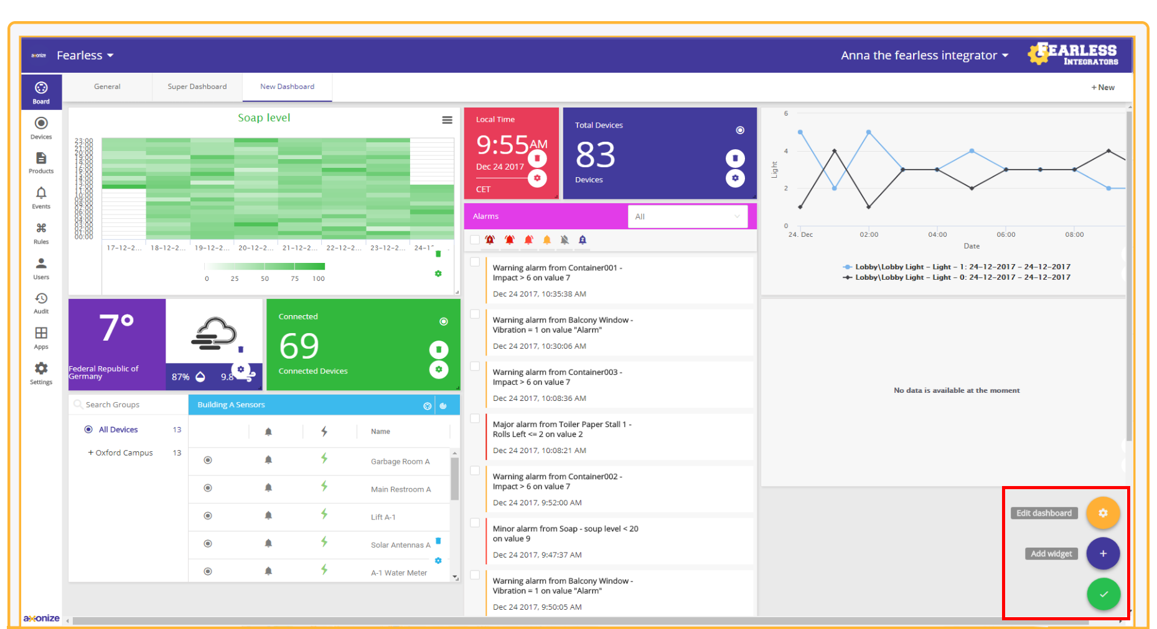The width and height of the screenshot is (1157, 629).
Task: Confirm dashboard changes with green checkmark
Action: [x=1103, y=594]
